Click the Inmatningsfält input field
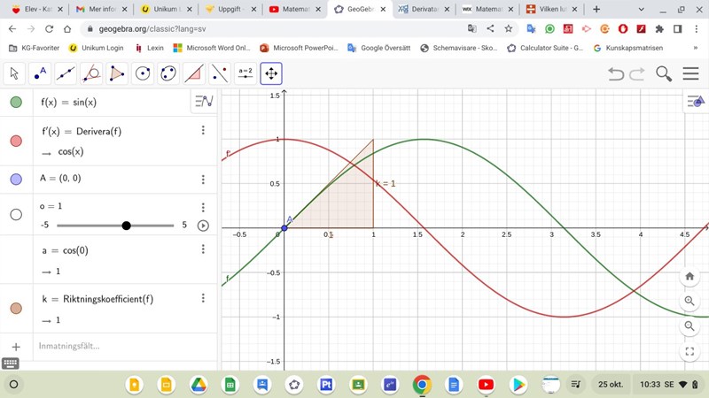The height and width of the screenshot is (398, 709). tap(115, 346)
